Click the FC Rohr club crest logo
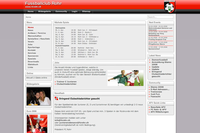 169,7
